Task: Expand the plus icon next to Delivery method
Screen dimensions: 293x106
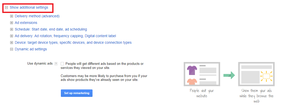Action: 11,16
